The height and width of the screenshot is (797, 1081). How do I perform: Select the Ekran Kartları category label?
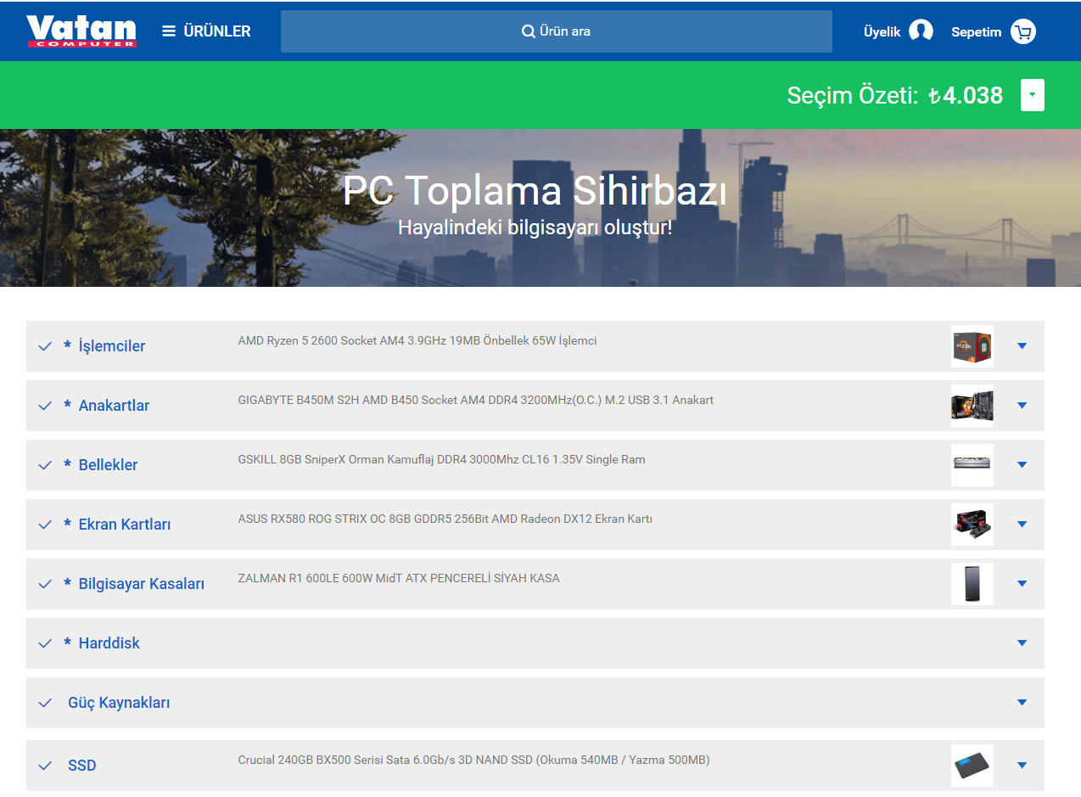125,525
